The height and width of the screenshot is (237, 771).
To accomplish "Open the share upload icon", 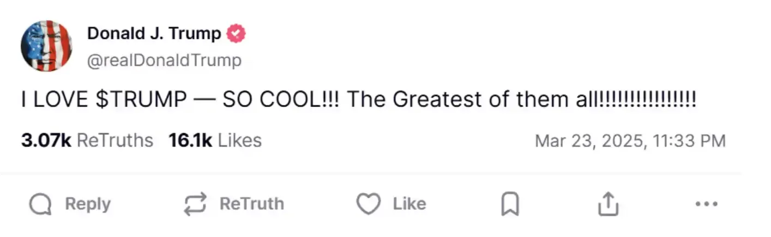I will 608,204.
